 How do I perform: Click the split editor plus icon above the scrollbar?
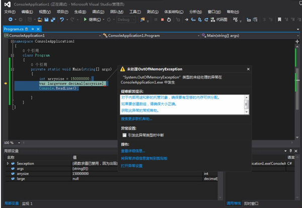tap(297, 41)
